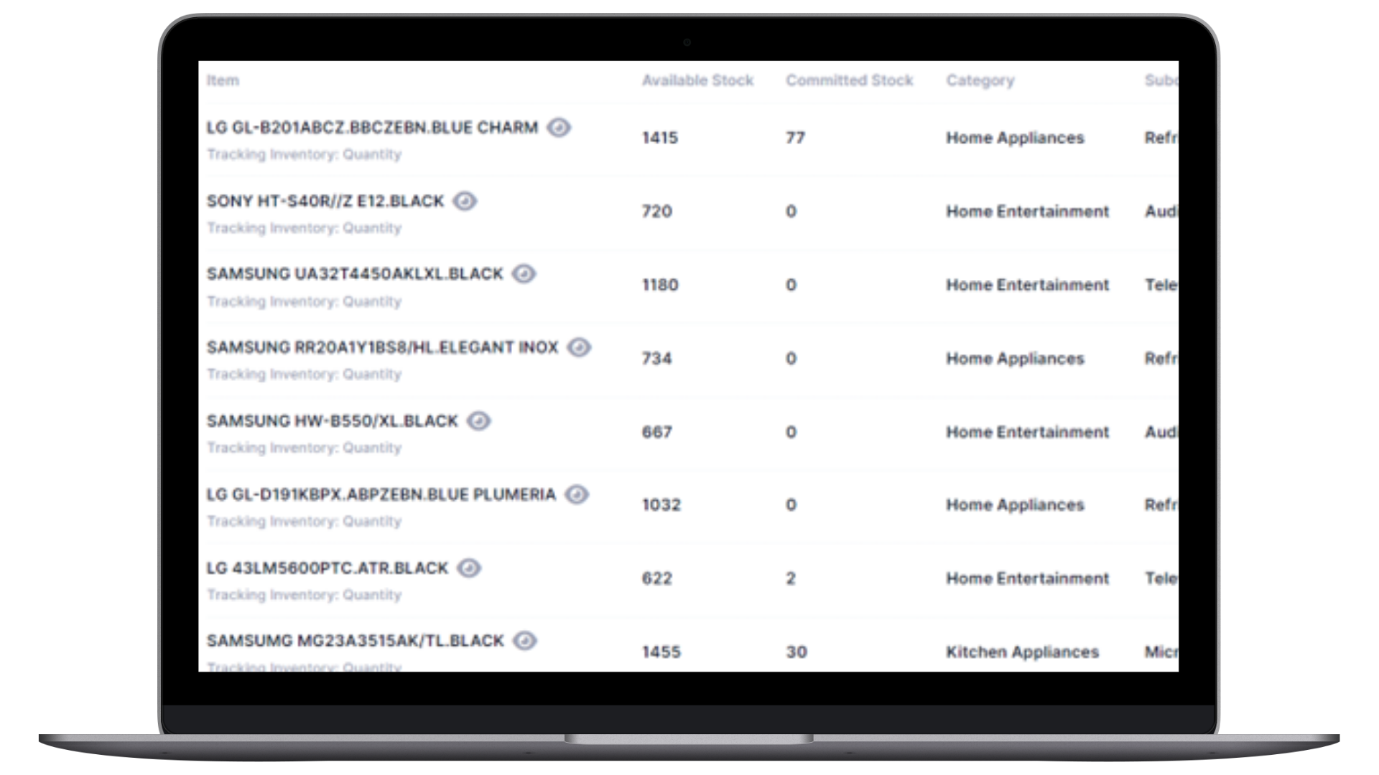This screenshot has height=775, width=1379.
Task: Click the eye icon beside LG 43LM5600PTC item
Action: tap(469, 568)
